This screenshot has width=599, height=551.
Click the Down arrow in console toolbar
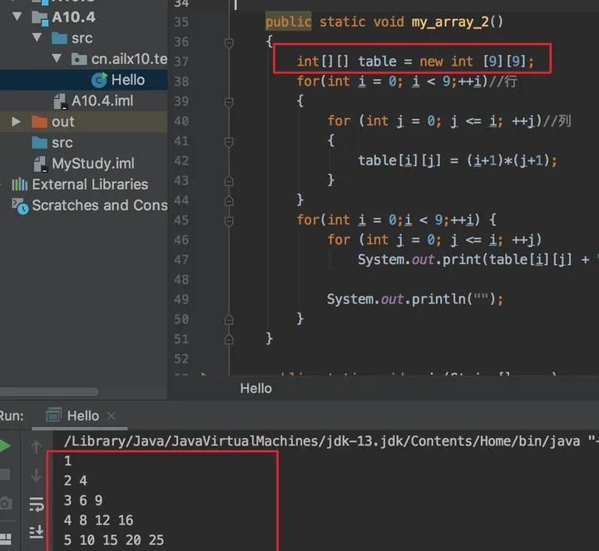[x=36, y=476]
